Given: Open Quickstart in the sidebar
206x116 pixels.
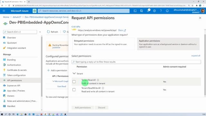Looking at the screenshot, I should click(x=12, y=43).
